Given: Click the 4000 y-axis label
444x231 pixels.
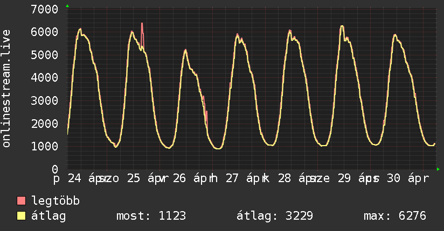Looking at the screenshot, I should coord(45,78).
